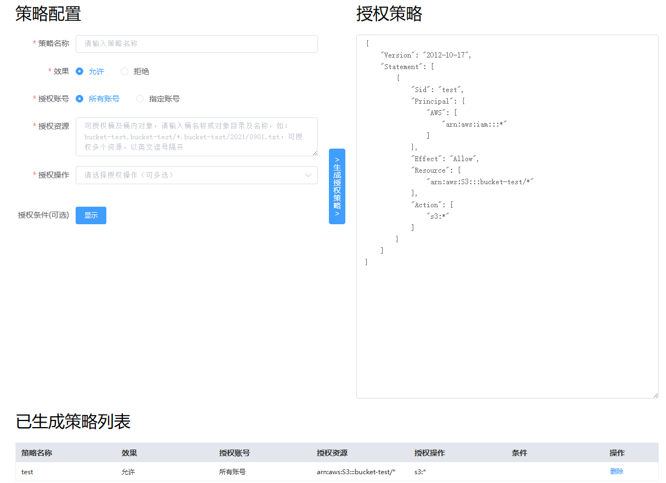Click the 效果 table column header
This screenshot has height=483, width=666.
129,453
